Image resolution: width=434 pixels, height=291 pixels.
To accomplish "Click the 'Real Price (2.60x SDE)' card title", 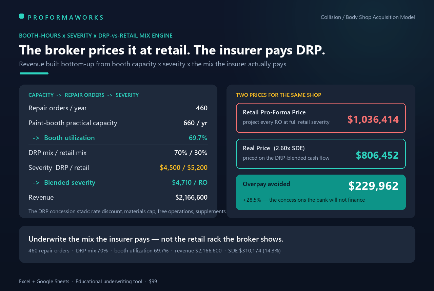I will point(274,148).
